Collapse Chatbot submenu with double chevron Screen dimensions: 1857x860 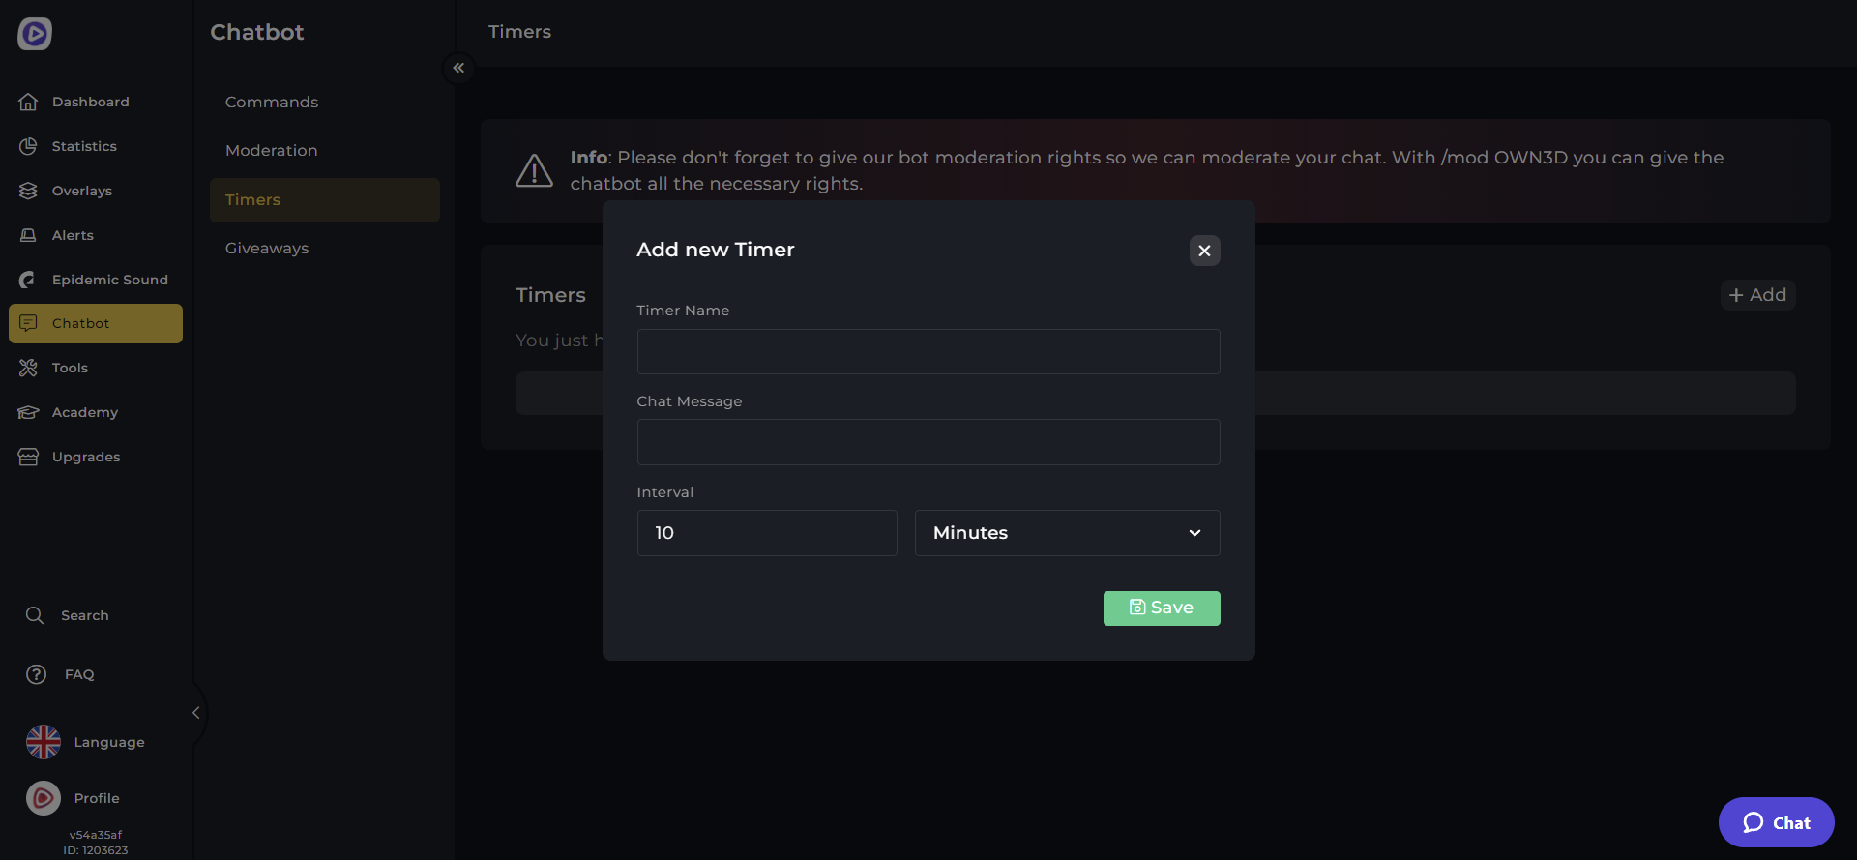tap(458, 68)
